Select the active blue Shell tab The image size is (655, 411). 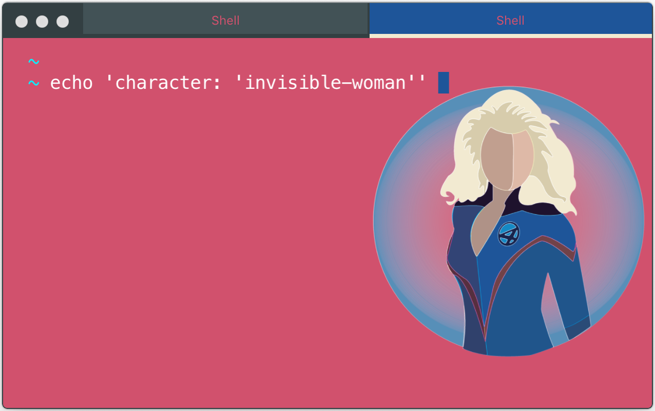pyautogui.click(x=511, y=20)
